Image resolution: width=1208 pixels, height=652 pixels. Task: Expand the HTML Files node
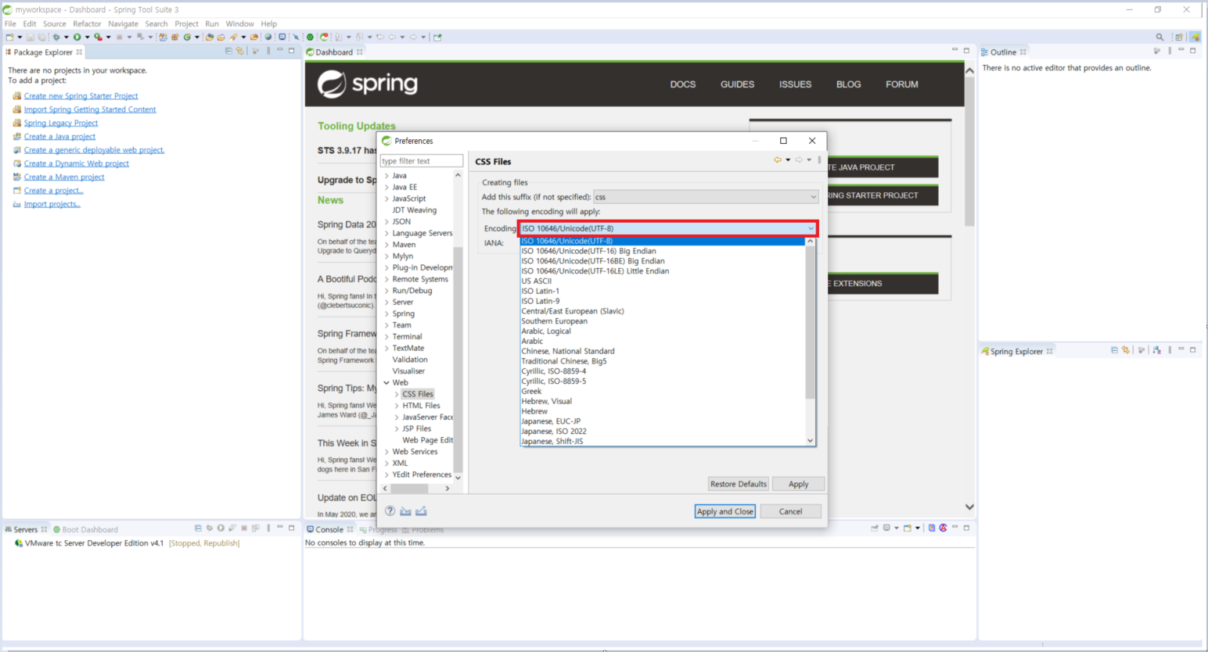click(x=397, y=406)
